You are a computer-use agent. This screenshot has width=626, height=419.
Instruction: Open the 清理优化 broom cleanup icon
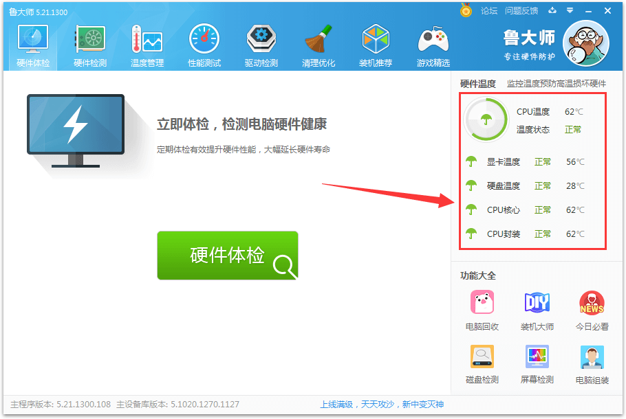click(319, 46)
